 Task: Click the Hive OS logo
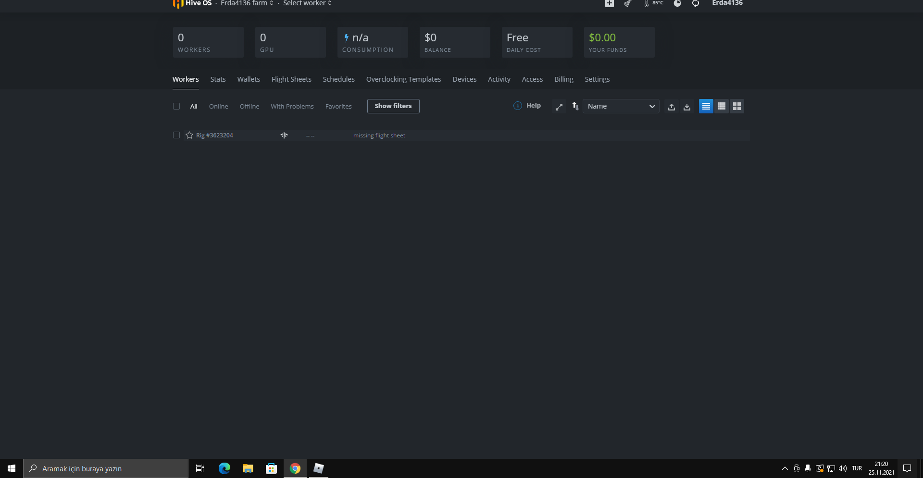pyautogui.click(x=192, y=3)
